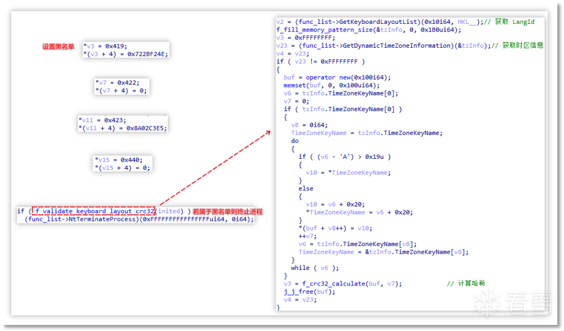
Task: Click the GetKeyboardLayoutList call
Action: pos(380,22)
